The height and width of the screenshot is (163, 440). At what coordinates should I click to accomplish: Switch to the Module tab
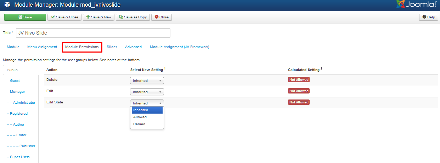[x=13, y=47]
